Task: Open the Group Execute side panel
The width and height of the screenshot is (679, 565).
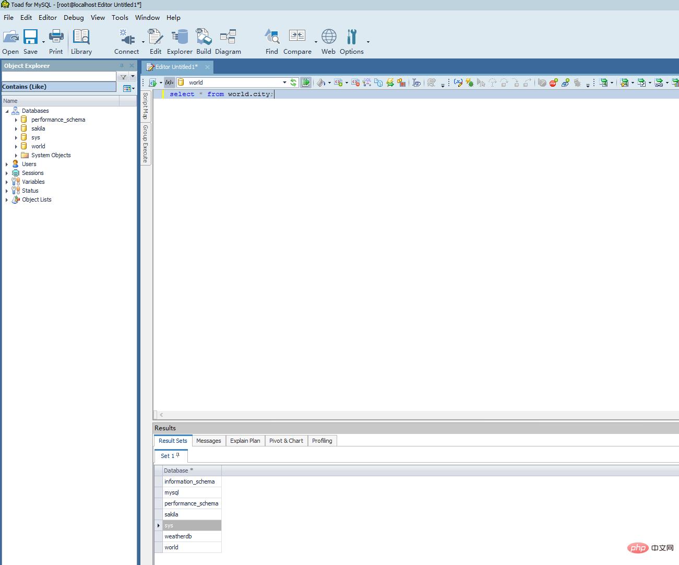Action: click(x=146, y=144)
